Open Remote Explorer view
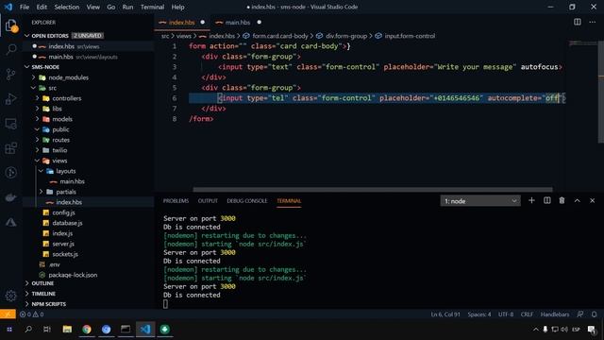Screen dimensions: 604x340 pyautogui.click(x=10, y=124)
